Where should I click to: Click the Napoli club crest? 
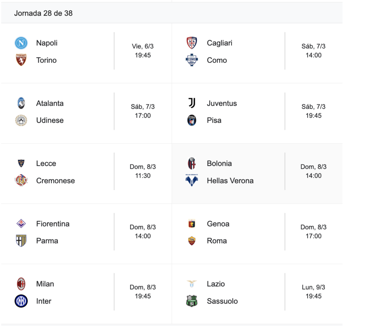(x=21, y=43)
